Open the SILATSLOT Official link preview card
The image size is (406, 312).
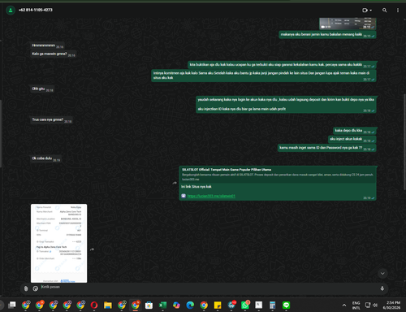(278, 175)
